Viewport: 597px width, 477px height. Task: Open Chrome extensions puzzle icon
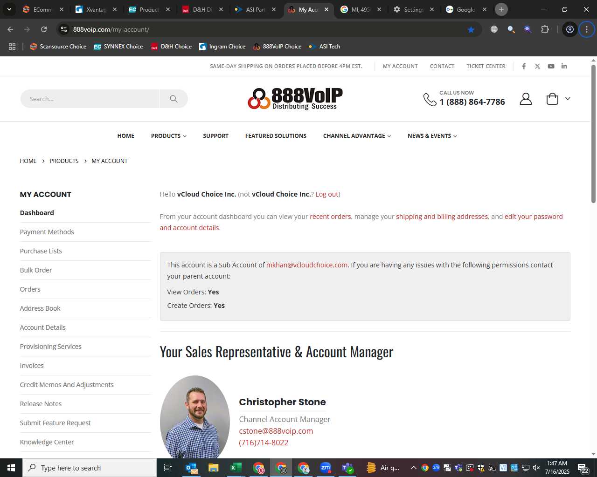pyautogui.click(x=545, y=29)
